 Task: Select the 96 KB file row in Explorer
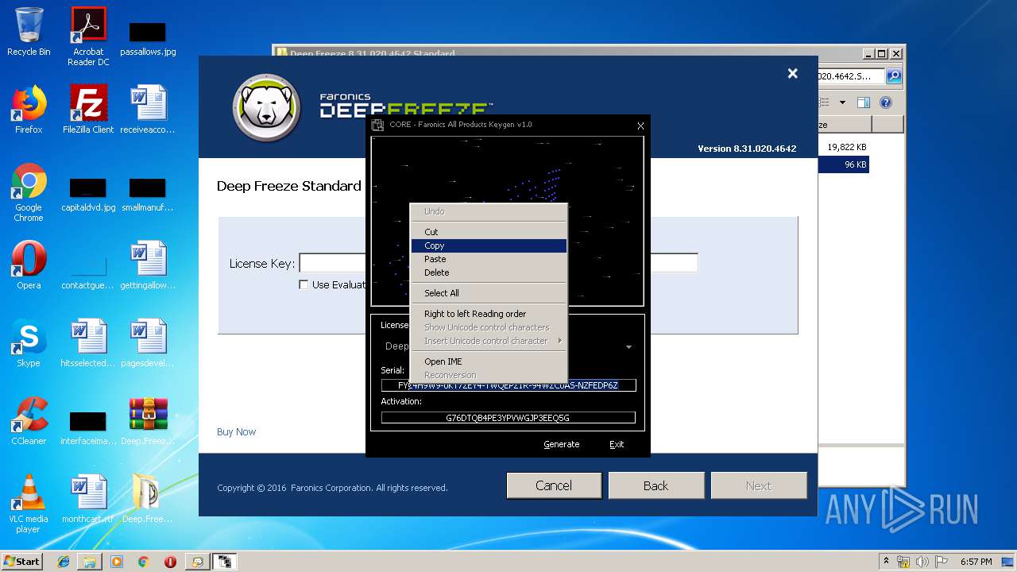[x=844, y=164]
